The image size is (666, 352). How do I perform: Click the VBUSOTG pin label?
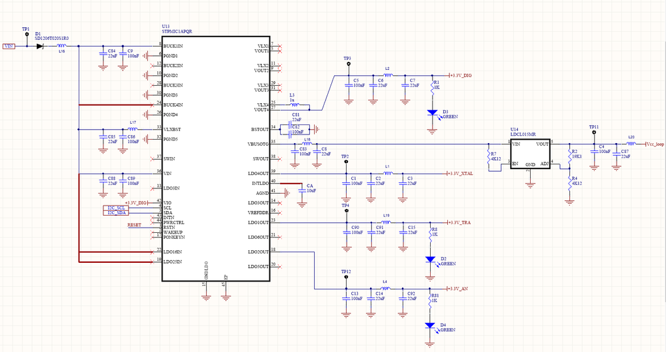click(258, 144)
